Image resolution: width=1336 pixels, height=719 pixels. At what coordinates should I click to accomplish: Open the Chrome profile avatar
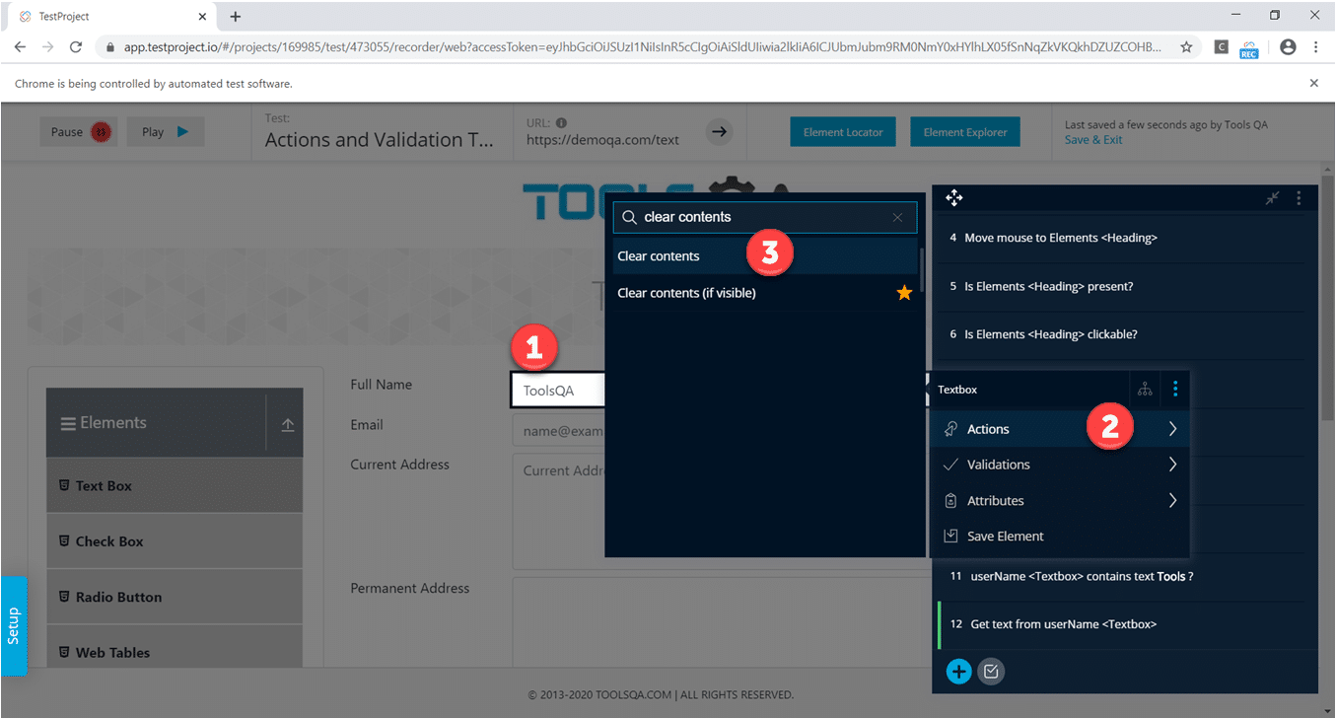coord(1288,46)
